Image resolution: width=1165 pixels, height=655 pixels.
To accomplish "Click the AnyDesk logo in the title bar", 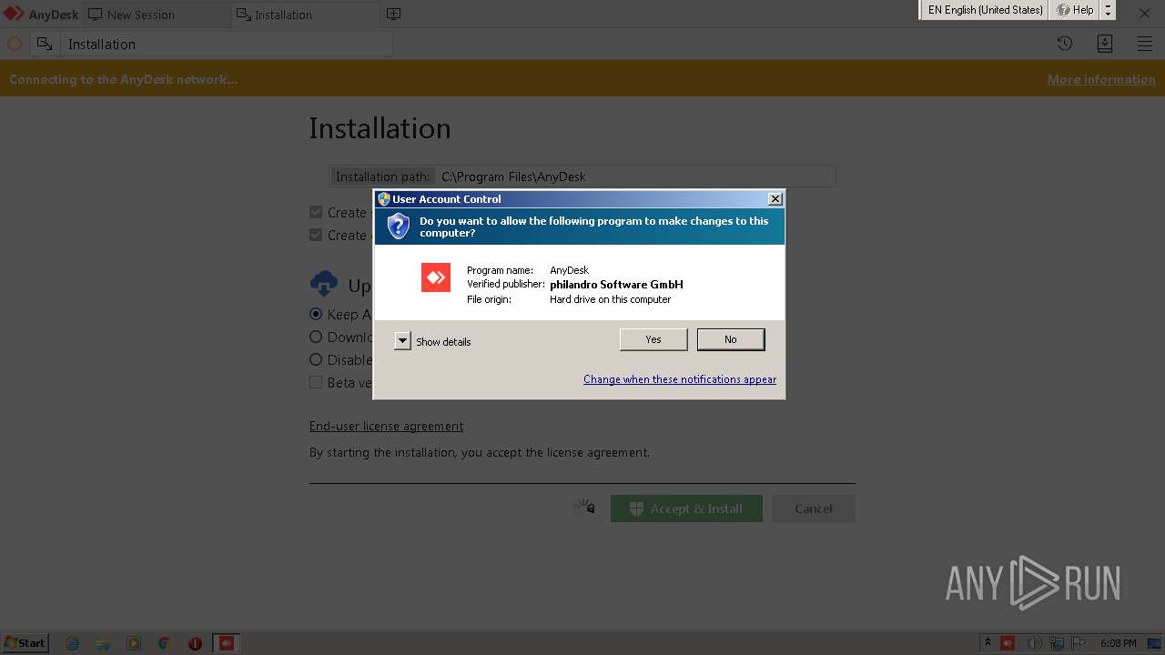I will [x=14, y=14].
